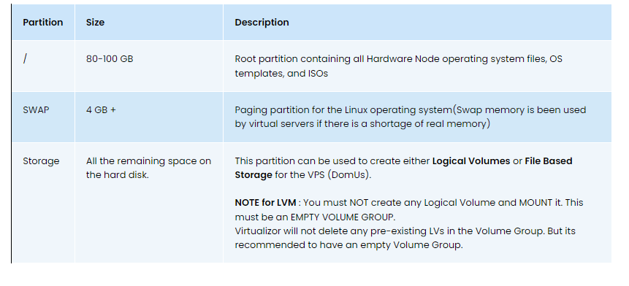
Task: Click 'shortage of real memory' line
Action: tap(362, 124)
